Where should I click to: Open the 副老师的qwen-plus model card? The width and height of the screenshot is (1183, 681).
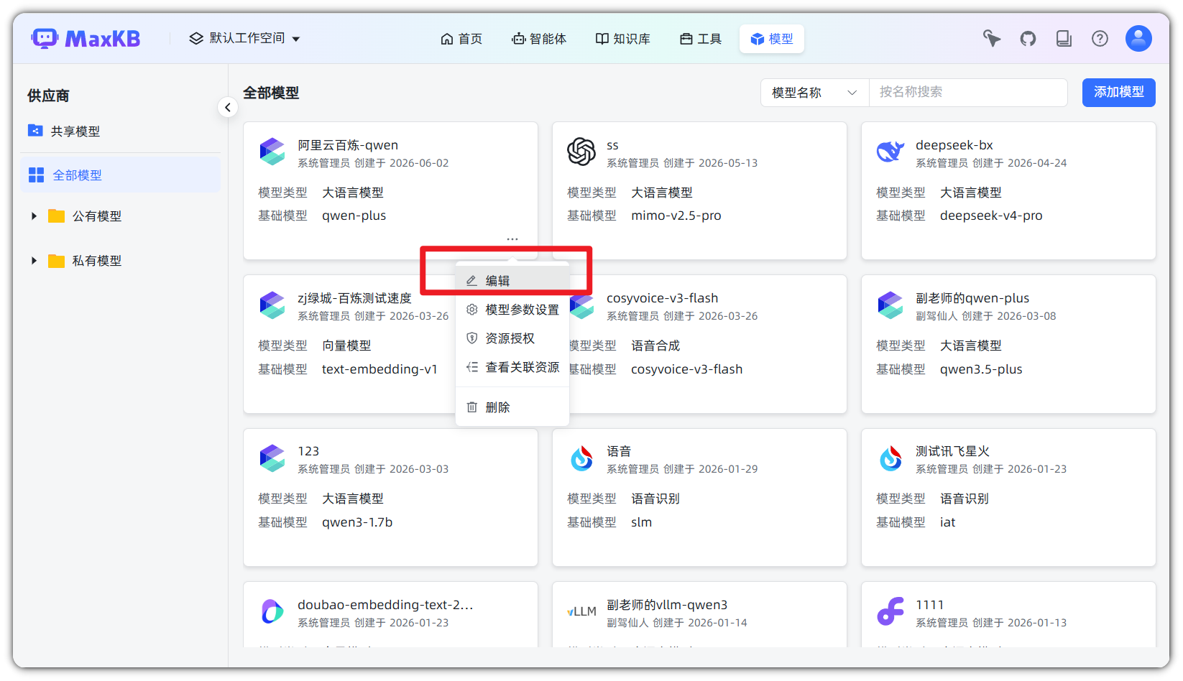tap(1008, 344)
